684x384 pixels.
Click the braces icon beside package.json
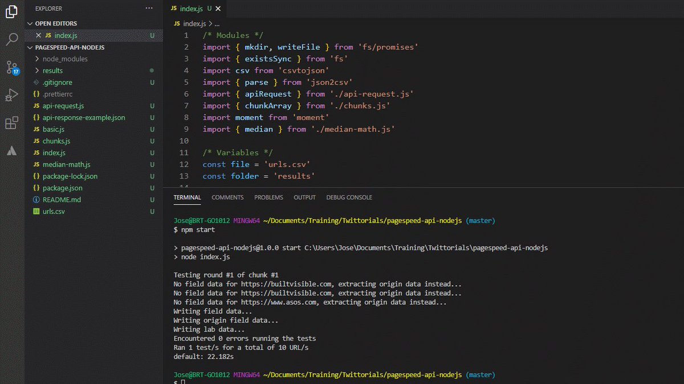pos(36,188)
